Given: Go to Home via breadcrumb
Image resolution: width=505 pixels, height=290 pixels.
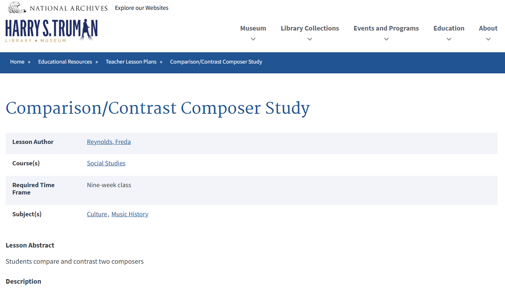Looking at the screenshot, I should point(17,61).
